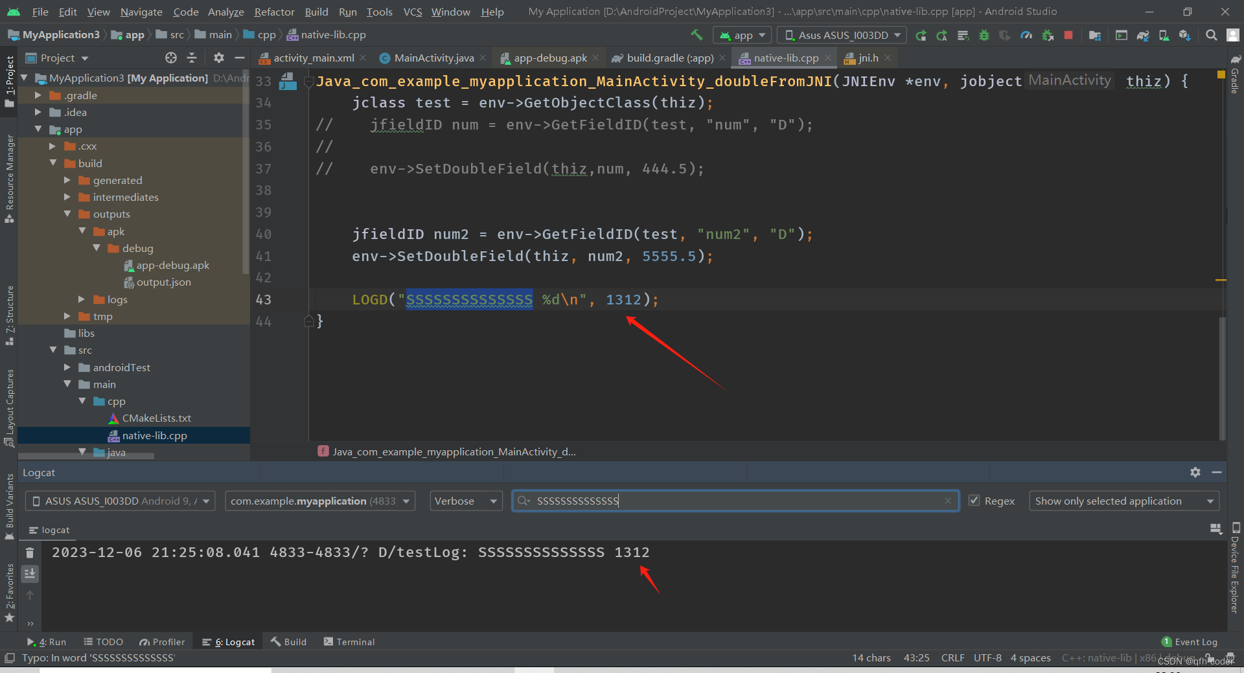1244x673 pixels.
Task: Click the red Stop button
Action: (1068, 35)
